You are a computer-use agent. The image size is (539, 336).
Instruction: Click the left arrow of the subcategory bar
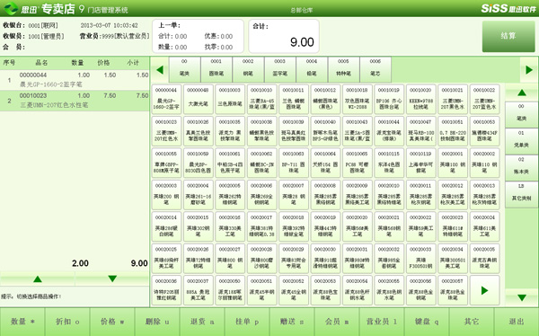160,70
